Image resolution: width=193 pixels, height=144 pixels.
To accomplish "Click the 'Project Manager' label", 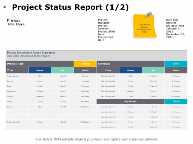I will 103,21.
